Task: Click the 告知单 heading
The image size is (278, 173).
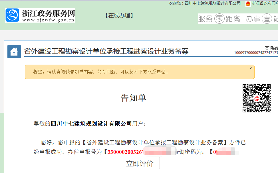Action: [134, 98]
